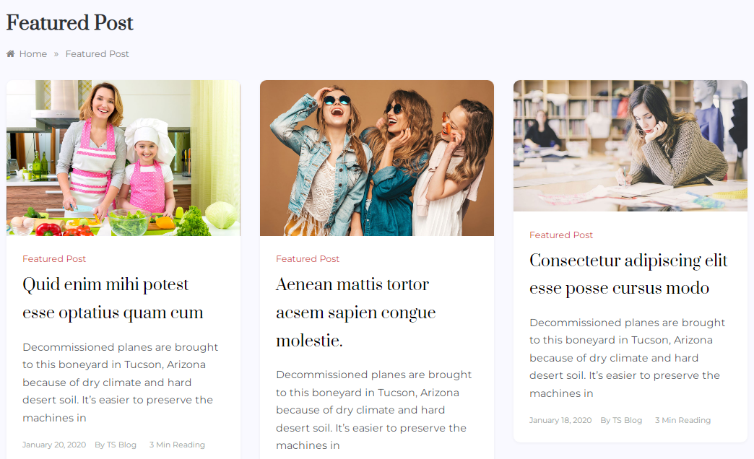Select Featured Post breadcrumb text
This screenshot has height=459, width=754.
pos(97,54)
